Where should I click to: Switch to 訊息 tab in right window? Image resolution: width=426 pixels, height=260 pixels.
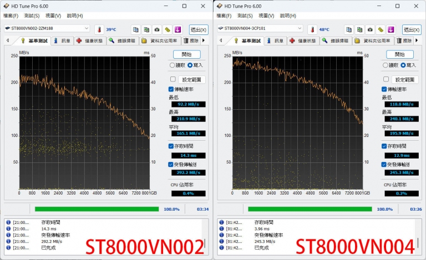[x=276, y=40]
